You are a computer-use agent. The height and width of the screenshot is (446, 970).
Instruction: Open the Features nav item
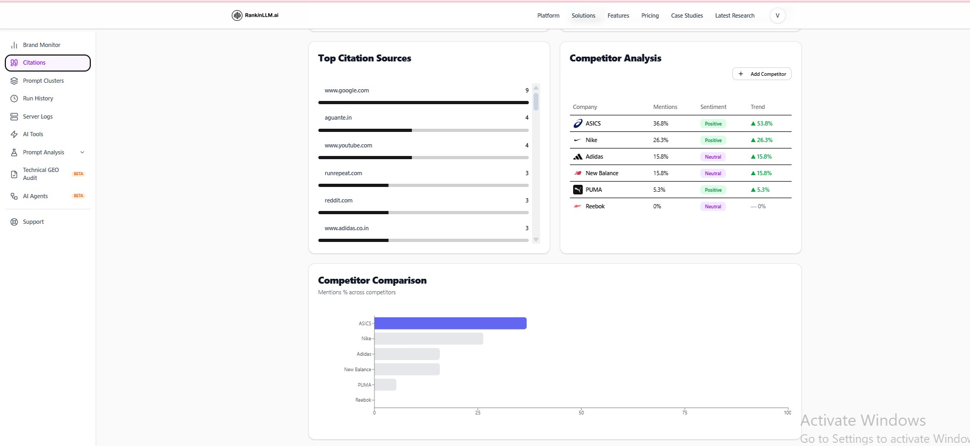coord(619,16)
